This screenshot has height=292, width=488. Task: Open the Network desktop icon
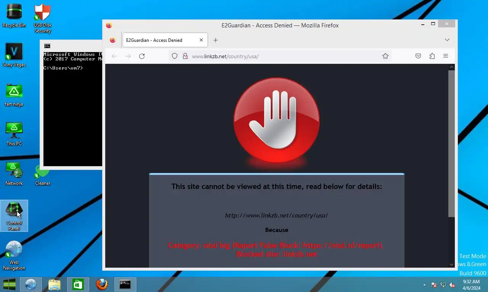tap(14, 174)
